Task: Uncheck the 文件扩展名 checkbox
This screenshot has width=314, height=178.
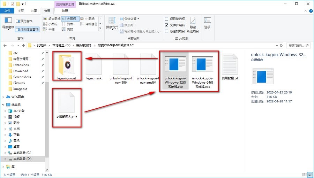Action: click(x=166, y=25)
